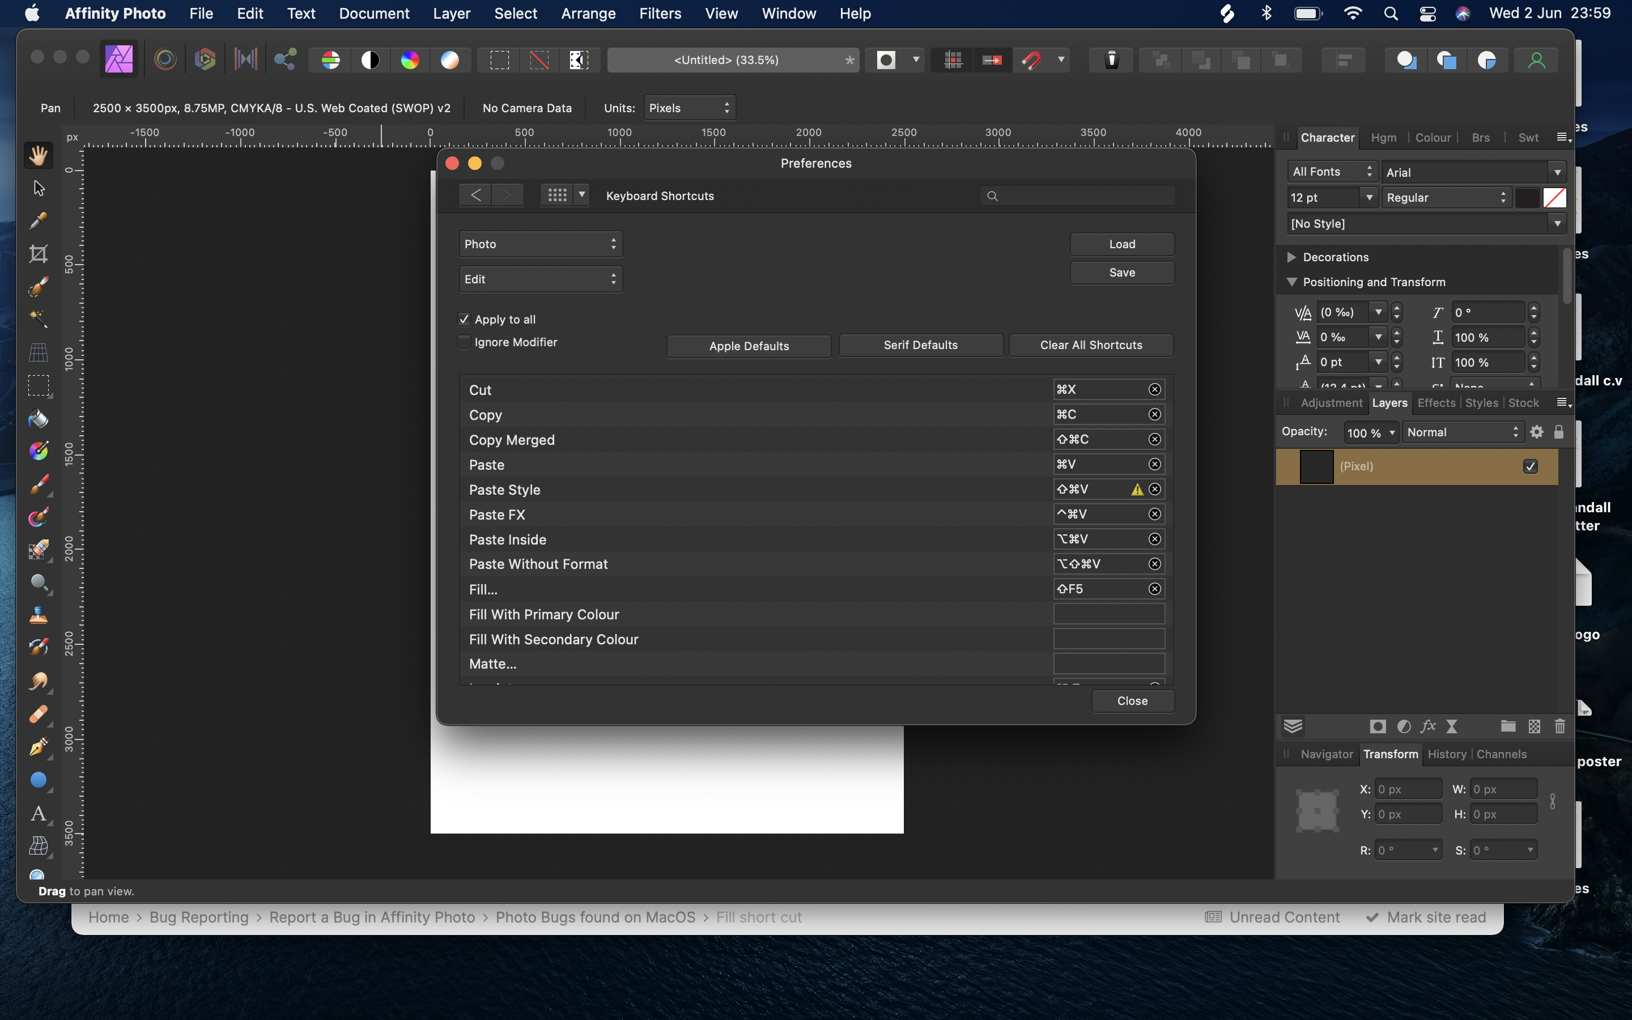This screenshot has height=1020, width=1632.
Task: Hide the (Pixel) layer via checkbox
Action: click(x=1530, y=466)
